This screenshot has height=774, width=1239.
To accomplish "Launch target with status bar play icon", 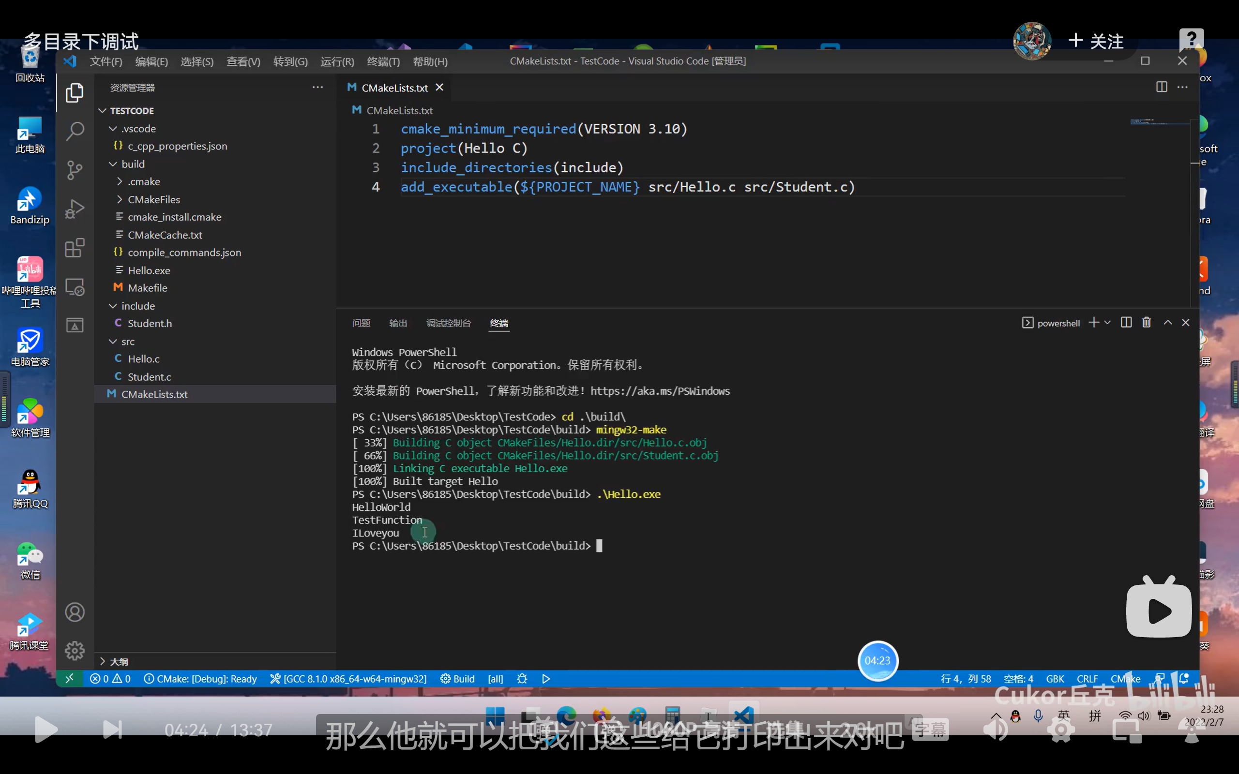I will [546, 679].
